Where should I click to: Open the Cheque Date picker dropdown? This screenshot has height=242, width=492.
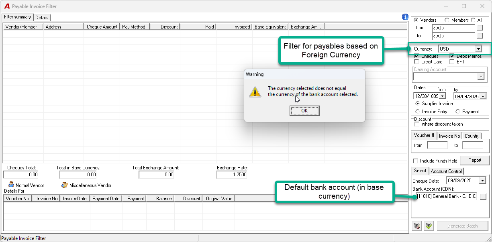(x=482, y=181)
